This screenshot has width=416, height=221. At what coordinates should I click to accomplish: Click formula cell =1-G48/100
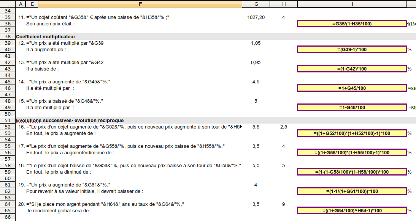pos(352,108)
